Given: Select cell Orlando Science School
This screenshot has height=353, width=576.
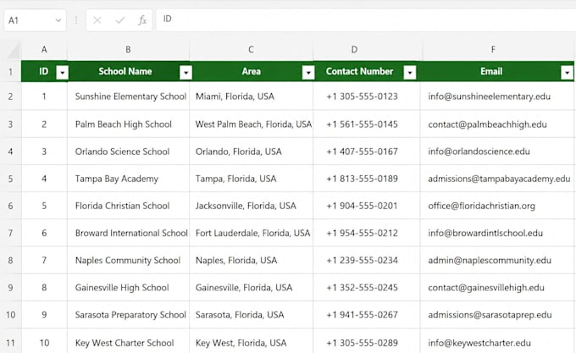Looking at the screenshot, I should coord(128,152).
